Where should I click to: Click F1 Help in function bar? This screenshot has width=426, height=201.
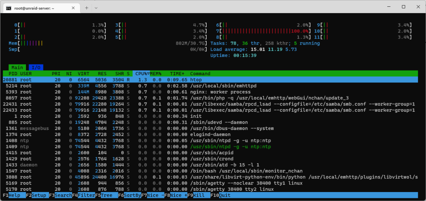14,195
